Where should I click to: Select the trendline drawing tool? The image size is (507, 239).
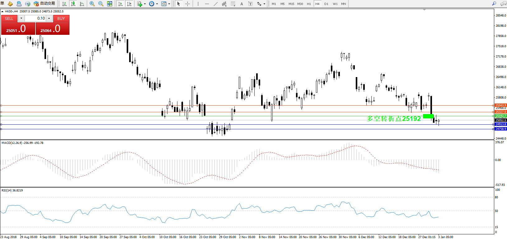tap(215, 4)
